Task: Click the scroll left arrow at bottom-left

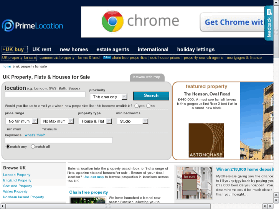Action: tap(2, 206)
